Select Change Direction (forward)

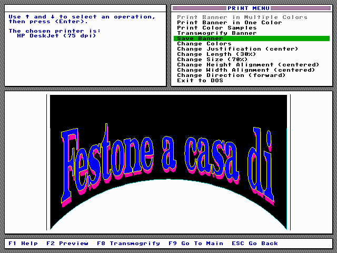point(231,75)
